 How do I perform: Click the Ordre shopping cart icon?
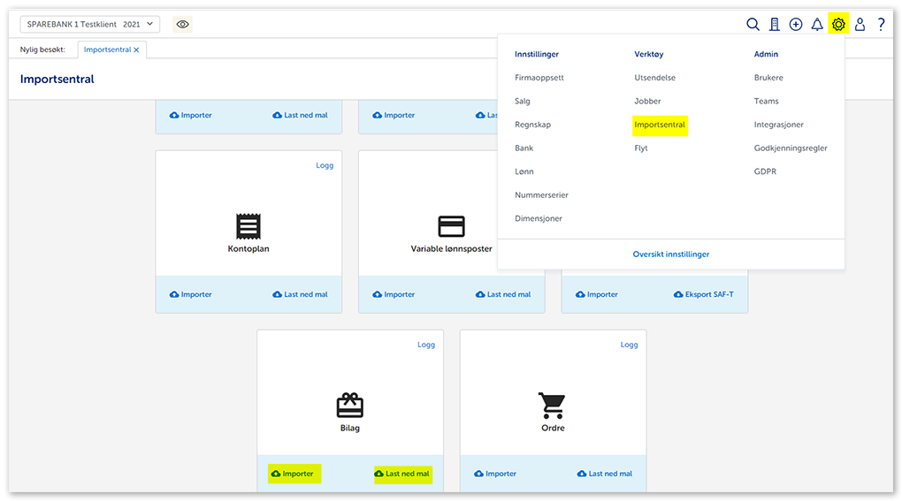[552, 406]
